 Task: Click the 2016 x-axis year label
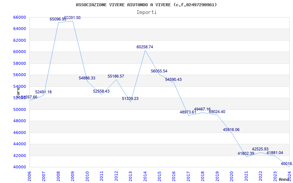coord(174,176)
